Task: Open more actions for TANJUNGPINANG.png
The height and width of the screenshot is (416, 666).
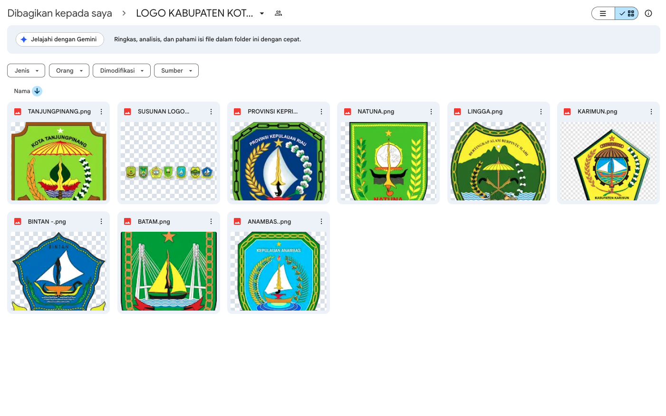Action: pos(101,112)
